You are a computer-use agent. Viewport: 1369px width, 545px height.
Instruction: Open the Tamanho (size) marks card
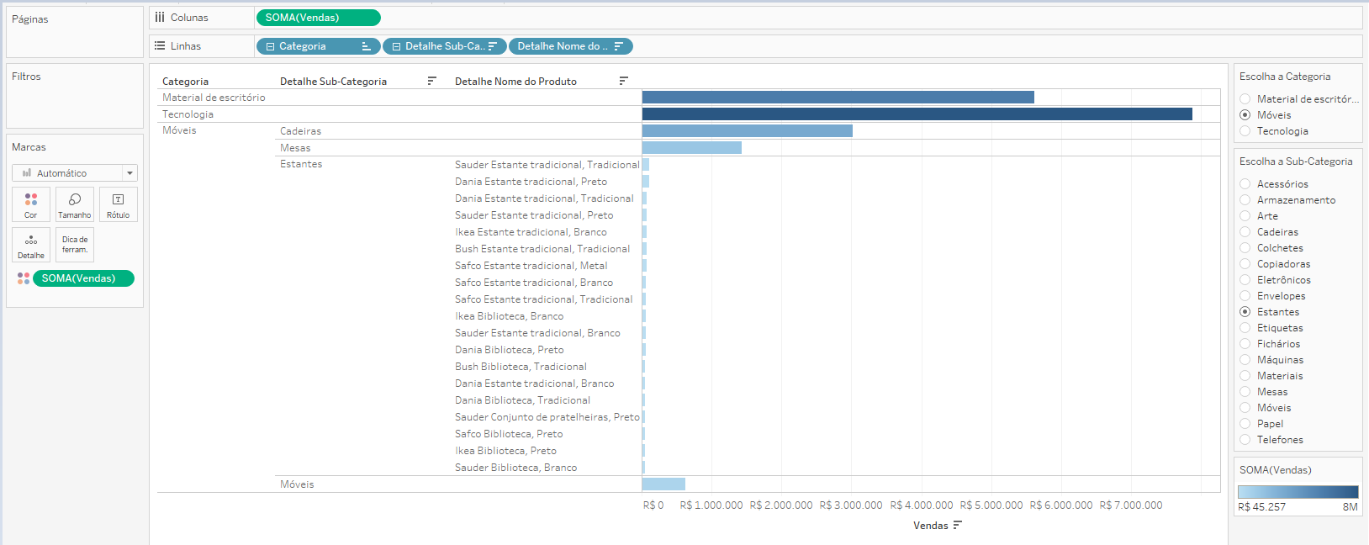(x=75, y=204)
